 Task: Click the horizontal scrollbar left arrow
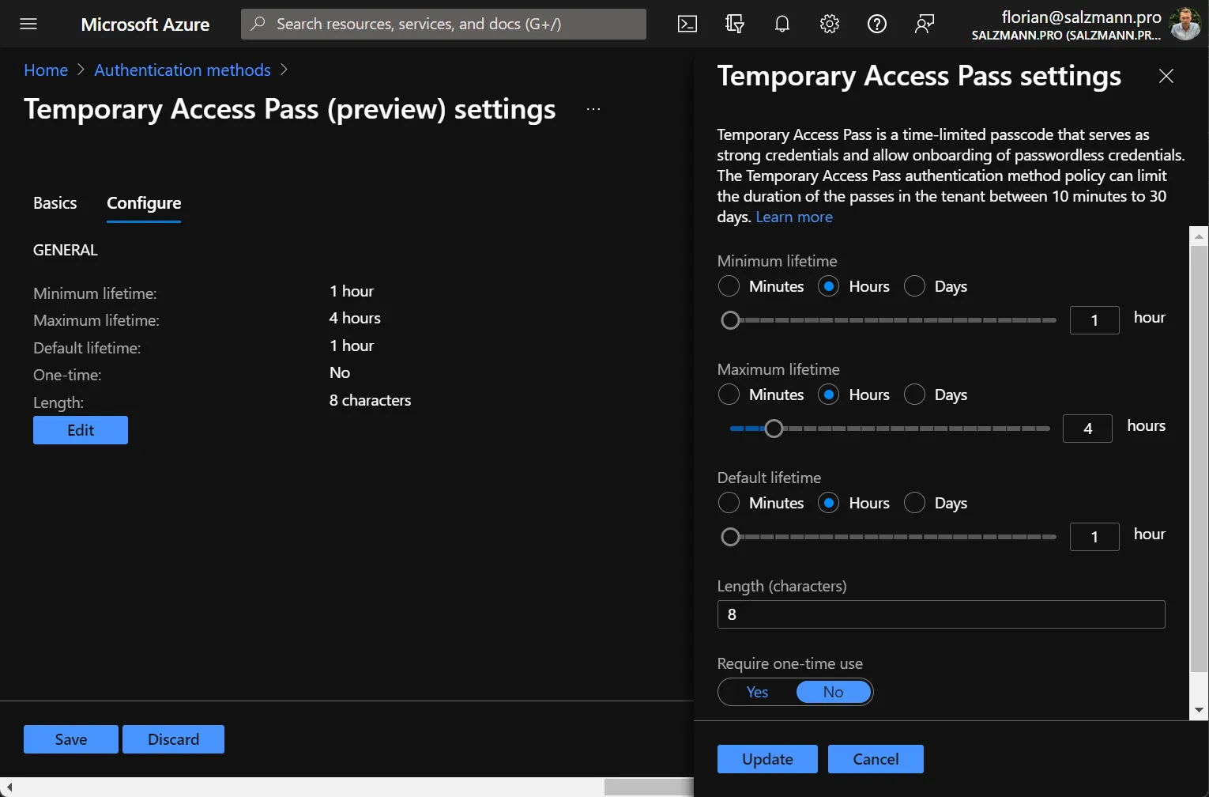[9, 788]
